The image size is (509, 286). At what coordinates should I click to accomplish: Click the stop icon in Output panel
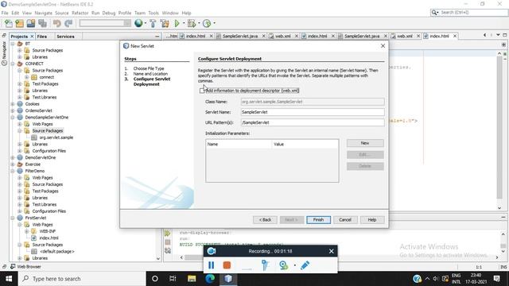point(168,242)
